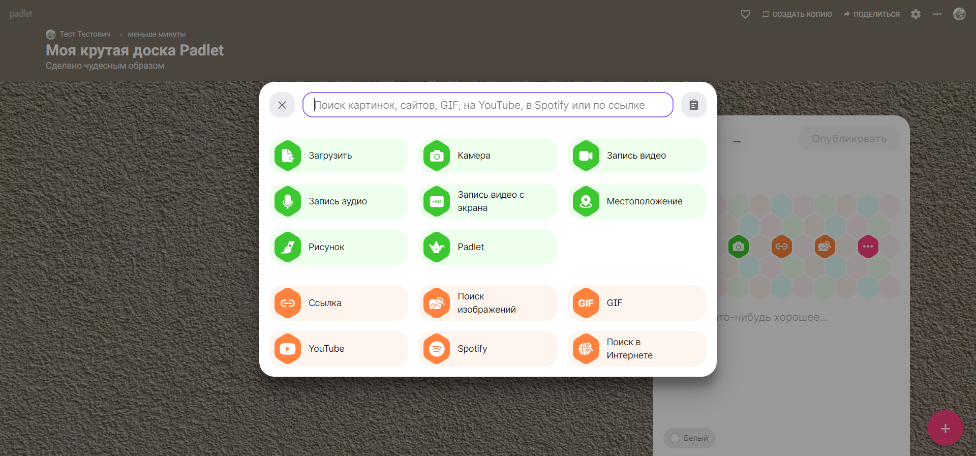976x456 pixels.
Task: Click orange link hexagon in composer
Action: 782,247
